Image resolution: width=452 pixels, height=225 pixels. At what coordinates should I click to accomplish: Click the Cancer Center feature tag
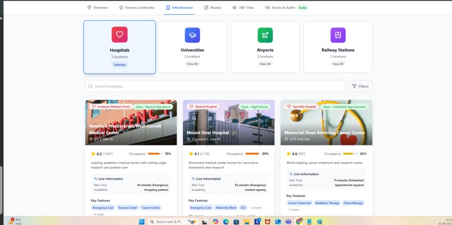[151, 208]
